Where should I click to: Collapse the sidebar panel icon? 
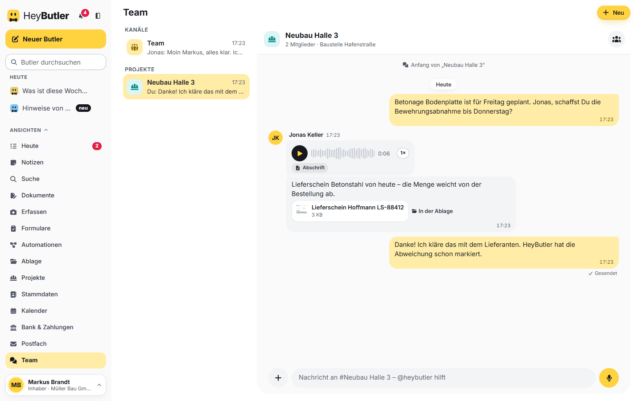98,16
